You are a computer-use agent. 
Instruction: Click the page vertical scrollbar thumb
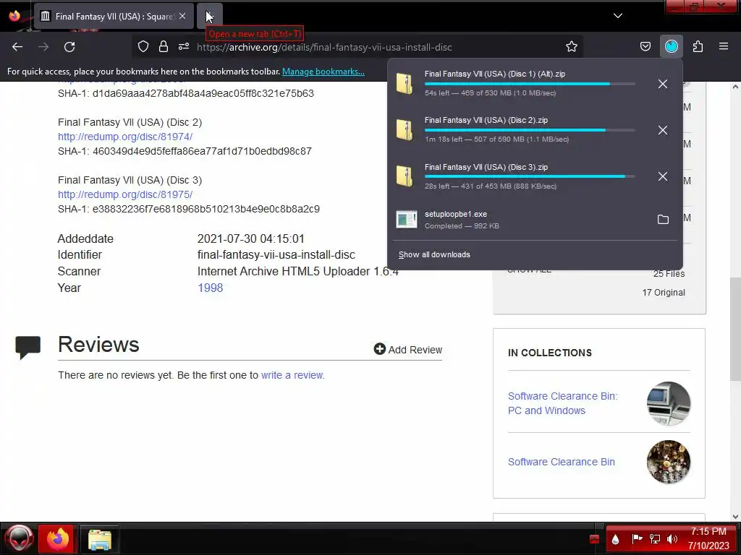pyautogui.click(x=735, y=329)
